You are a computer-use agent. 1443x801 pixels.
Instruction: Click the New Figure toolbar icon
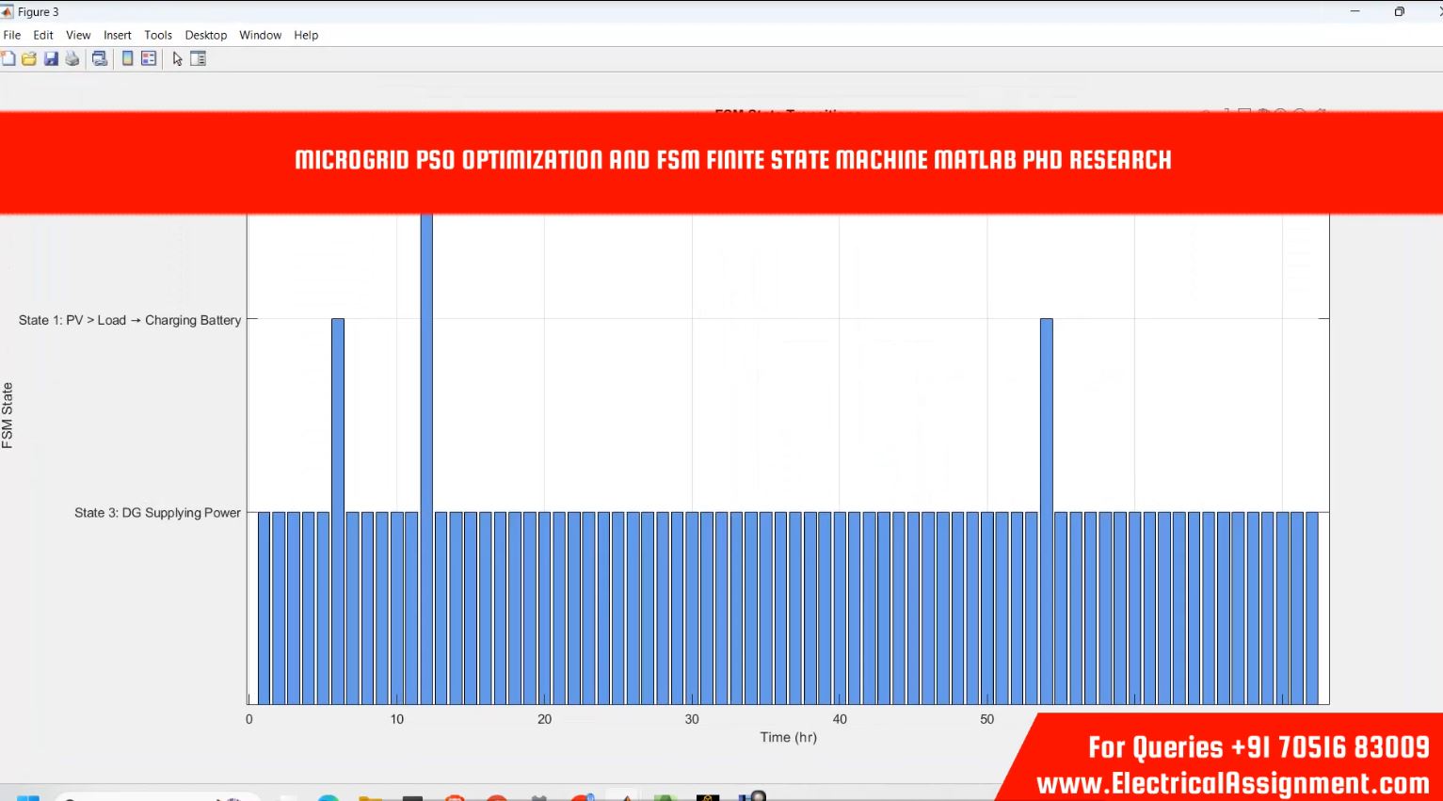tap(8, 58)
